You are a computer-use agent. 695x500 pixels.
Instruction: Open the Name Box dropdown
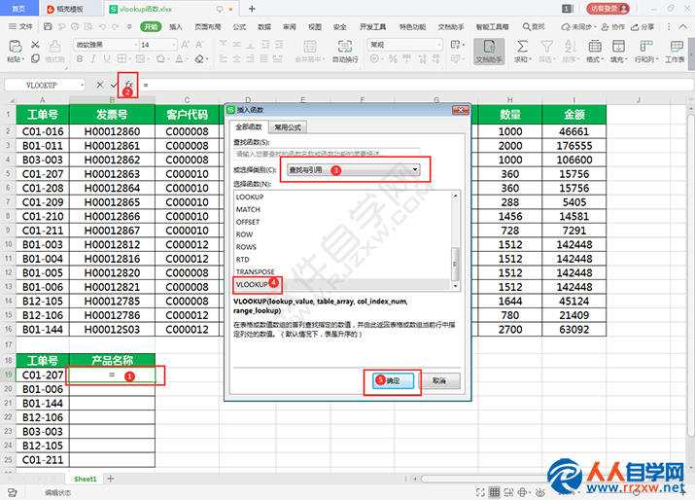click(x=82, y=85)
